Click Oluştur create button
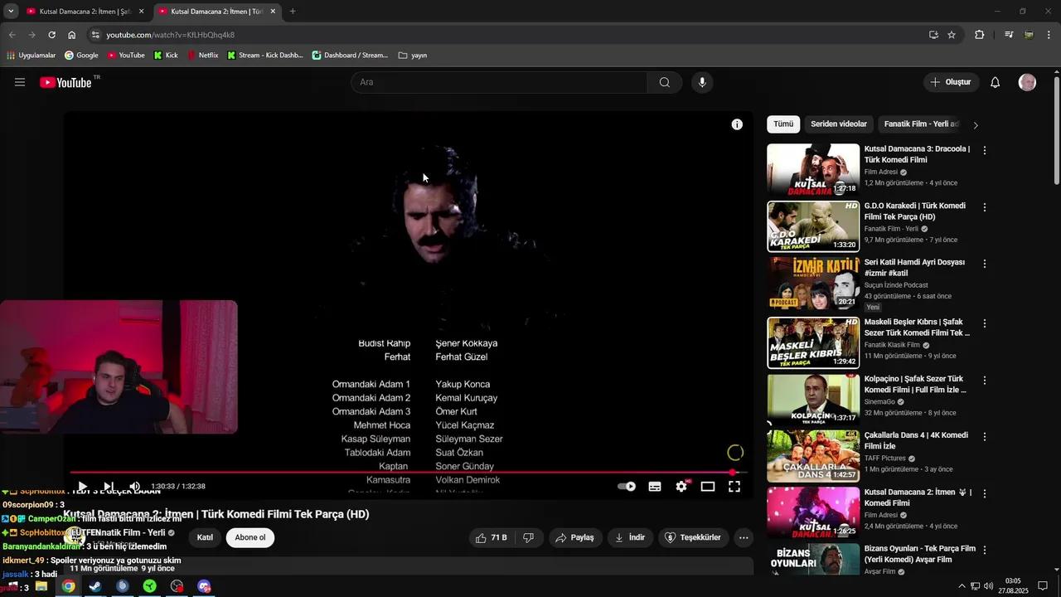This screenshot has height=597, width=1061. tap(950, 82)
